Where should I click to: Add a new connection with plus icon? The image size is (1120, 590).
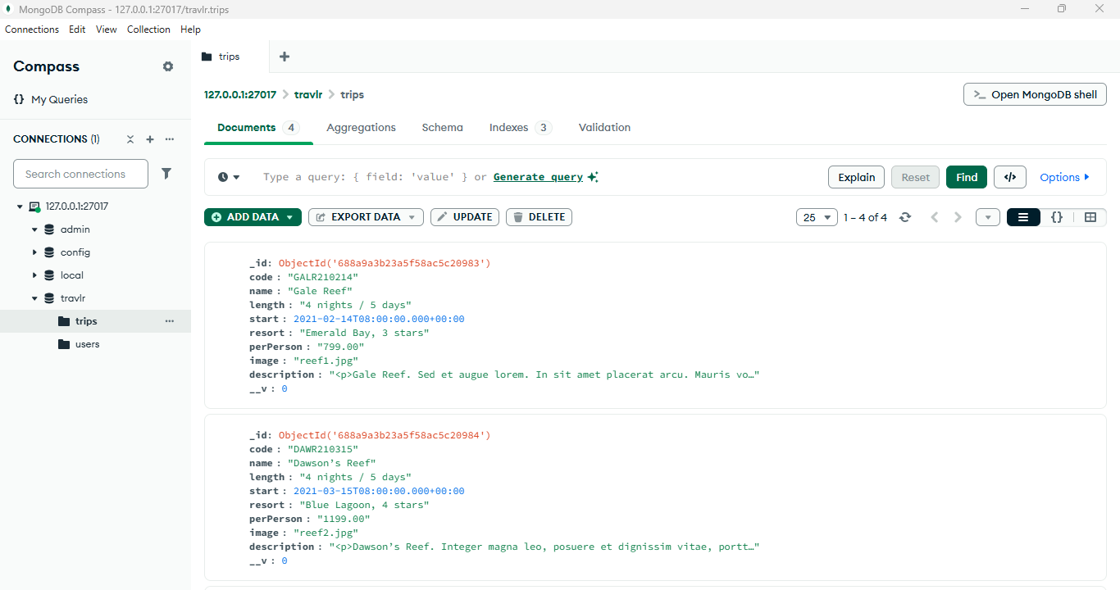[x=150, y=139]
